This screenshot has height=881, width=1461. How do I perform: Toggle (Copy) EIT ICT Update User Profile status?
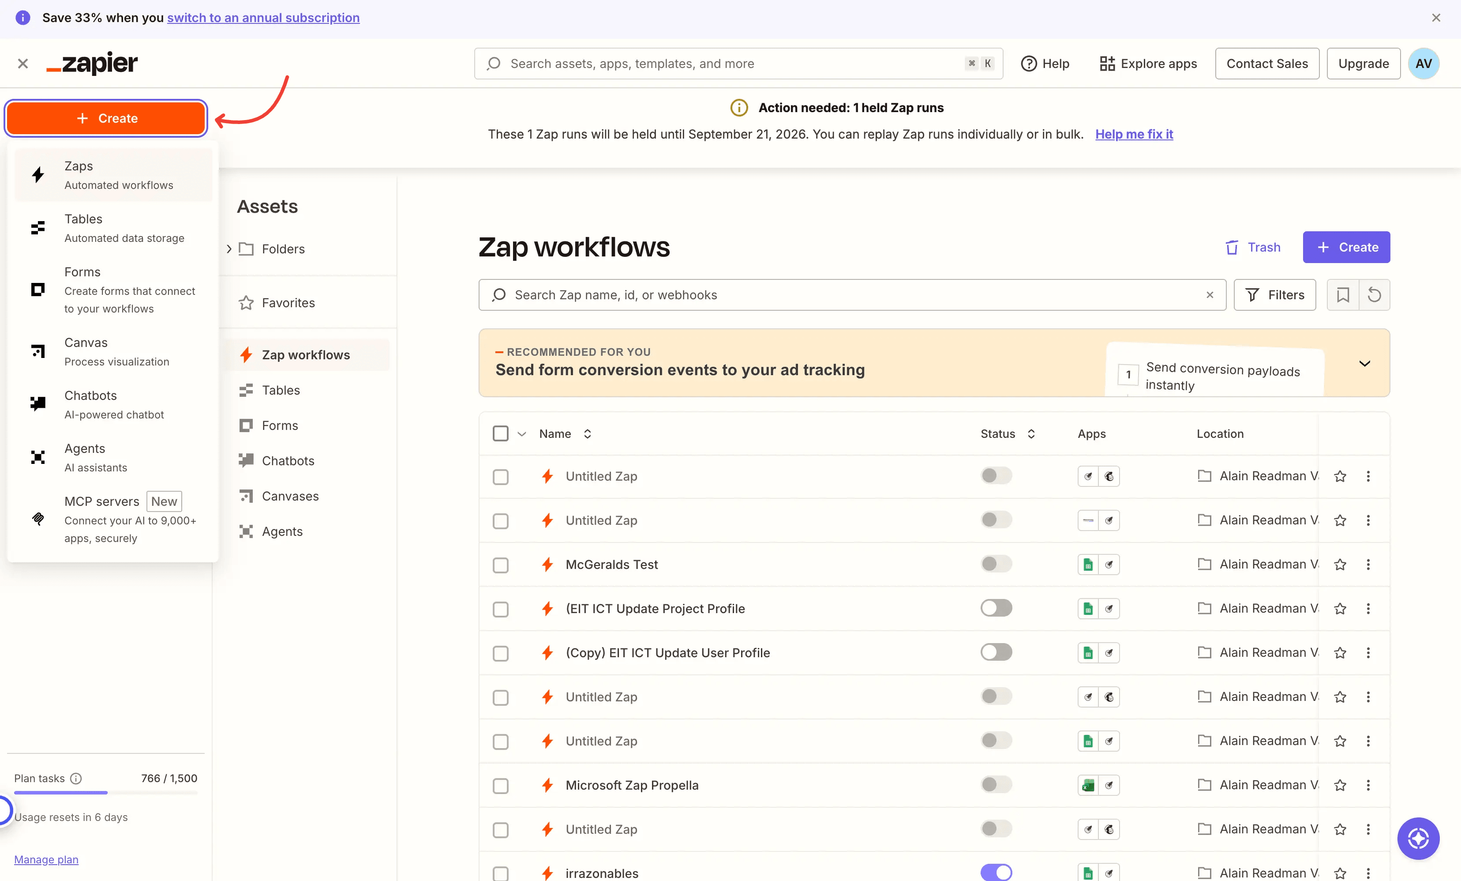(996, 652)
